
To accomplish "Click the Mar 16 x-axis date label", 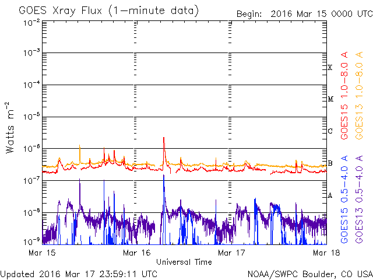I will (136, 253).
